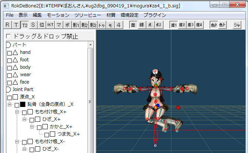Toggle the checkbox beside hand part
248x153 pixels.
coord(9,53)
